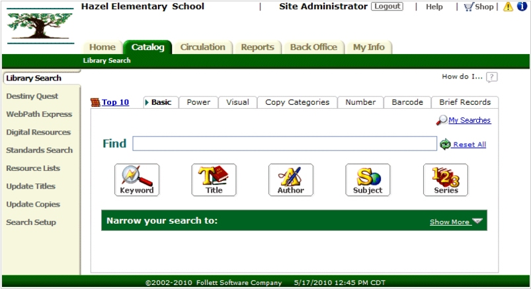Select the Copy Categories tab
Image resolution: width=531 pixels, height=289 pixels.
(297, 102)
